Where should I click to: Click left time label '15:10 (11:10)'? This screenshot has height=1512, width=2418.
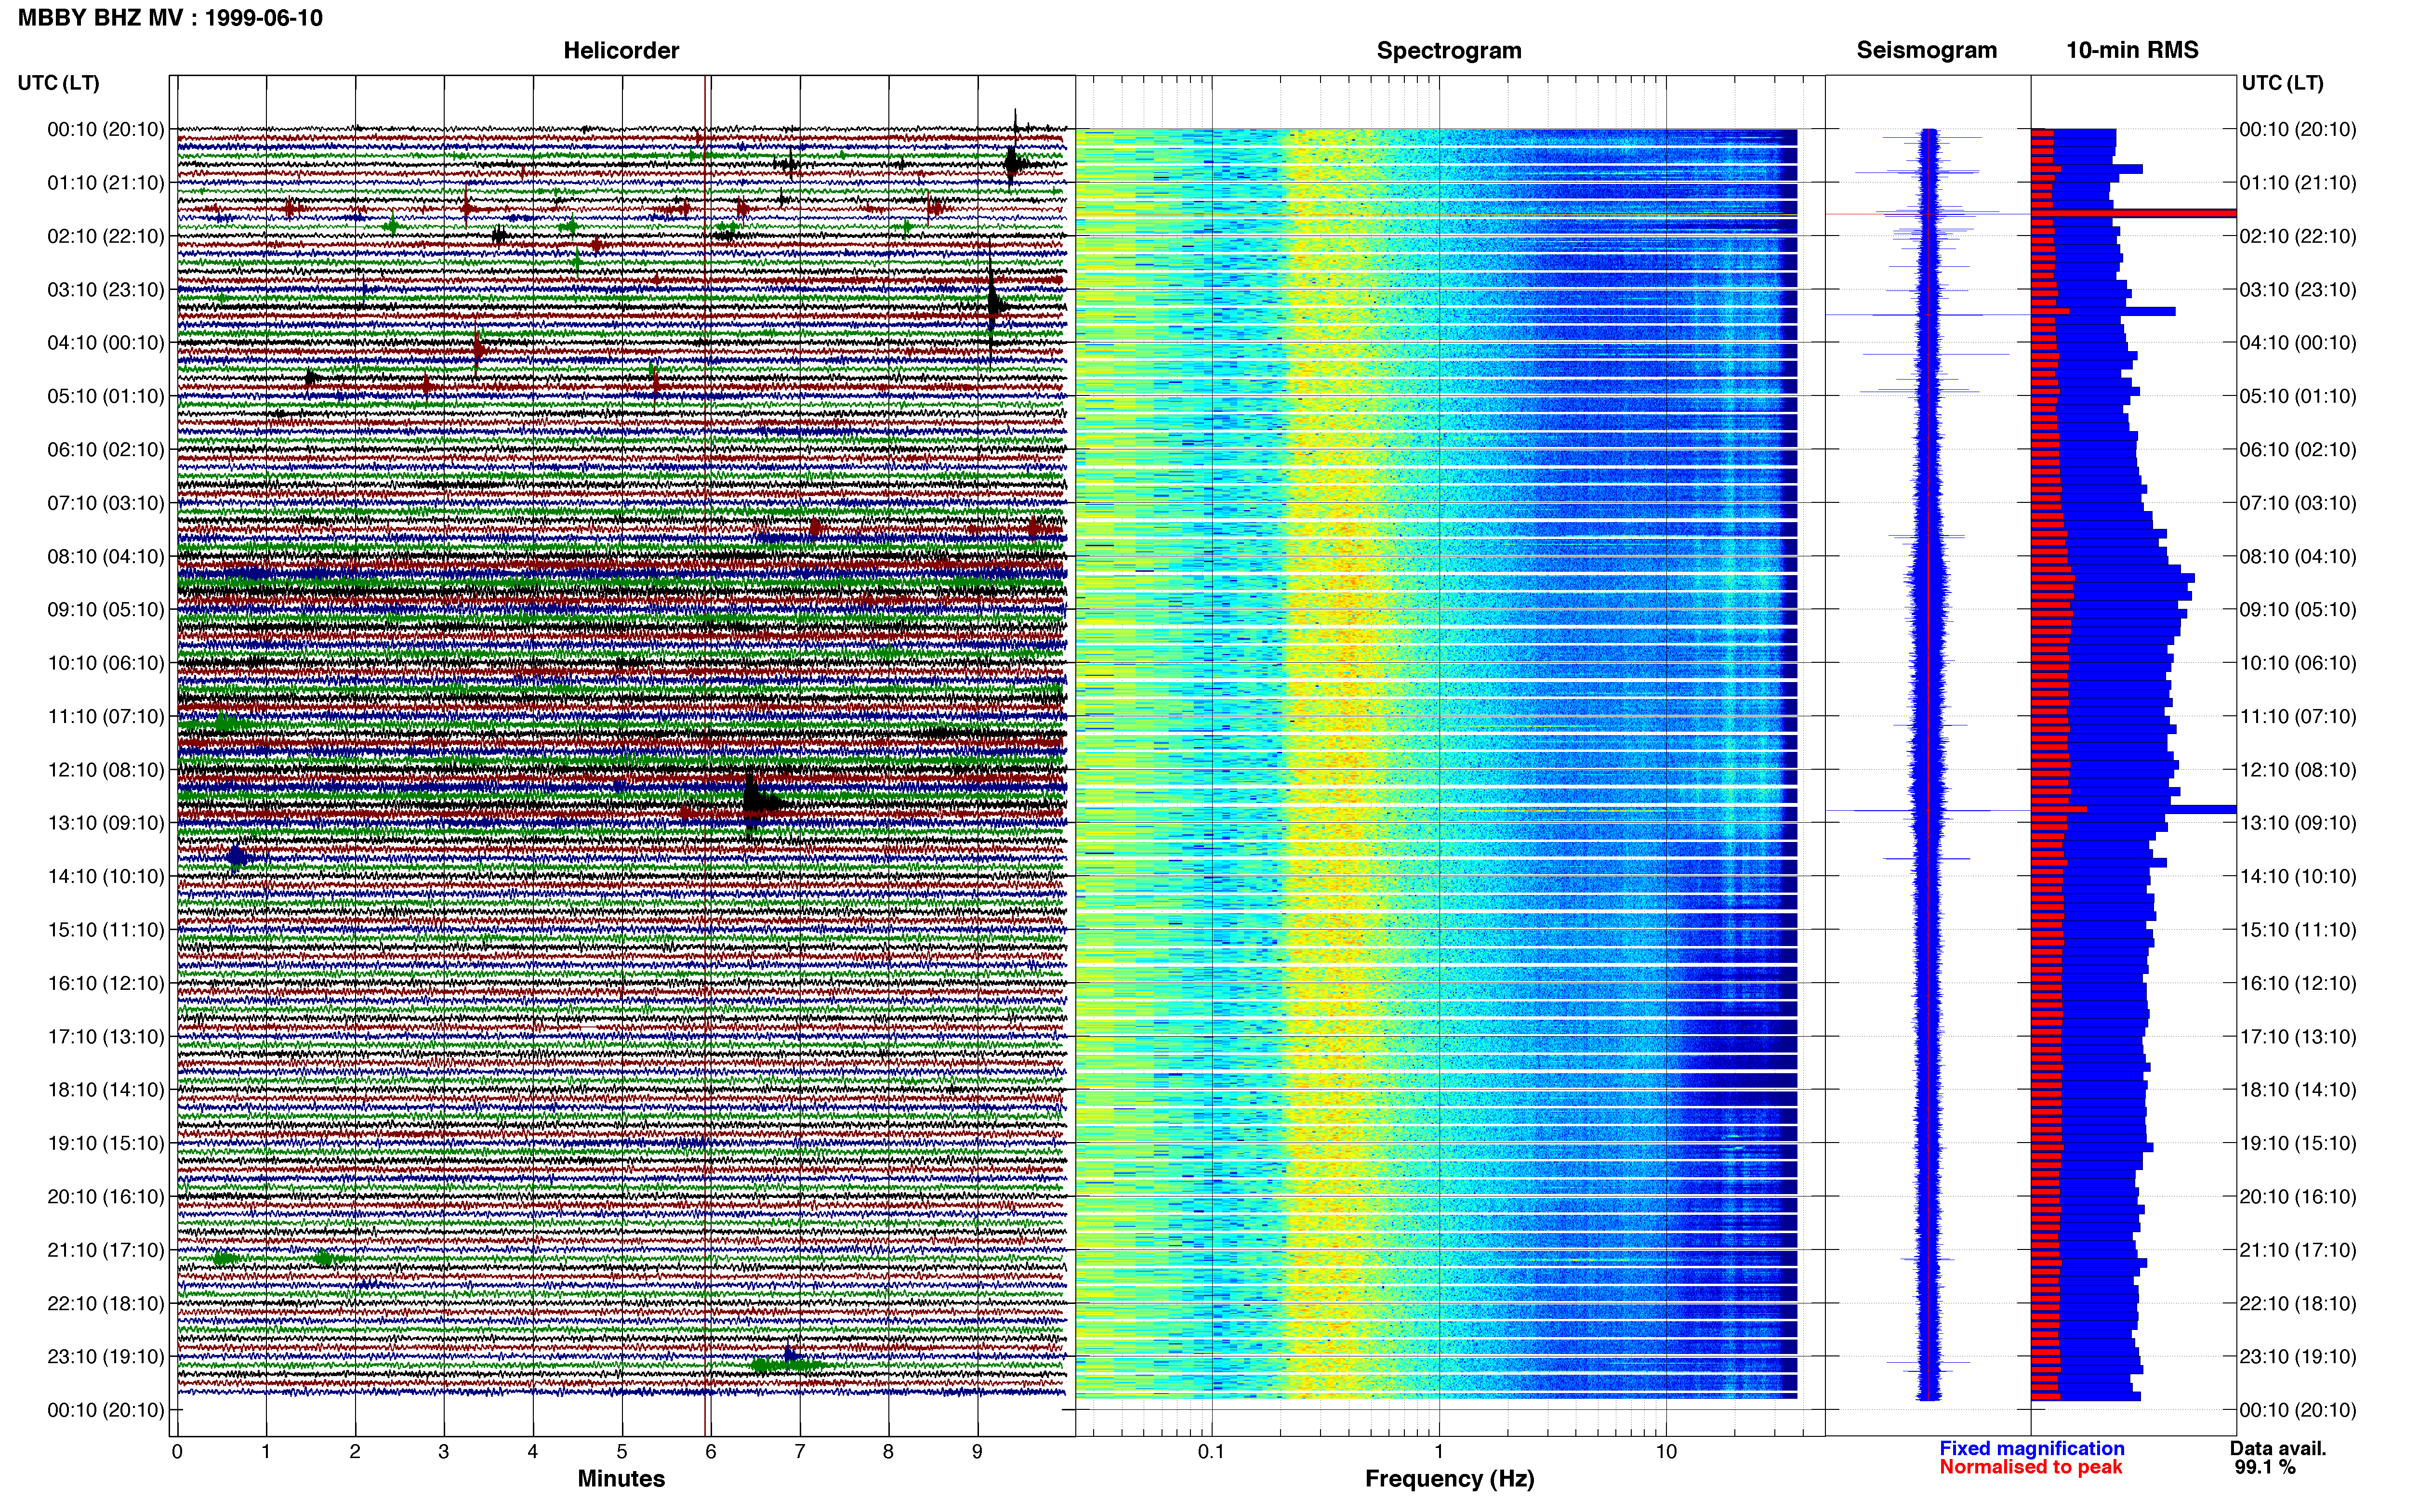click(x=106, y=930)
